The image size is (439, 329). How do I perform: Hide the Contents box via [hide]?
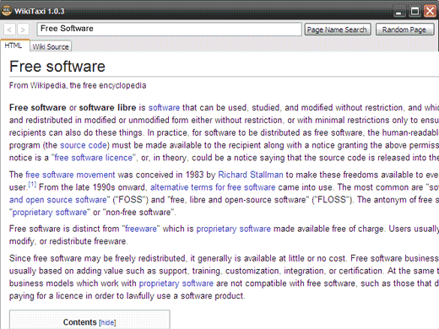(x=107, y=322)
